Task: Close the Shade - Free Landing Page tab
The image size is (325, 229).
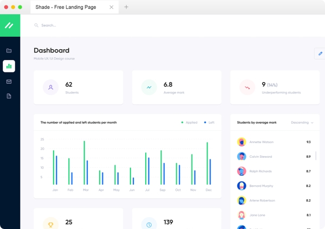Action: (112, 7)
